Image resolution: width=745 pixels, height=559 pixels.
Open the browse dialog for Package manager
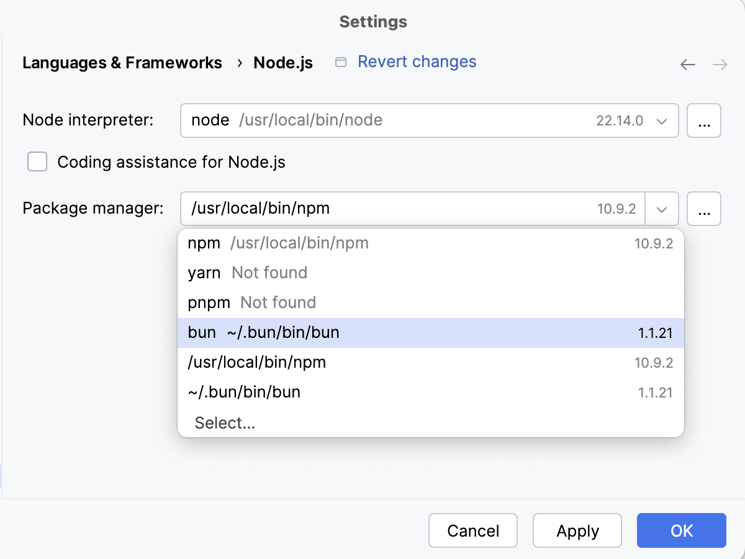click(x=704, y=209)
